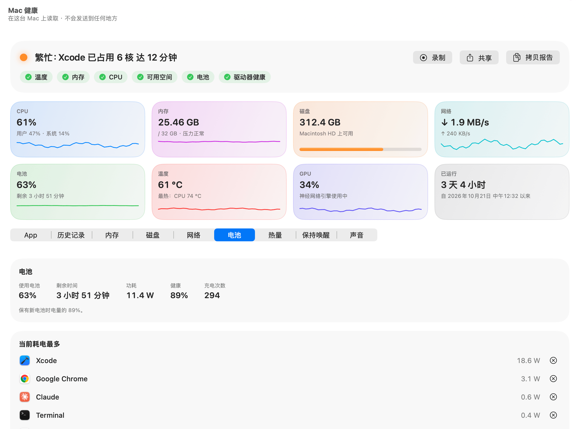The width and height of the screenshot is (577, 429).
Task: Open the 网络 1.9 MB/s card
Action: click(x=502, y=129)
